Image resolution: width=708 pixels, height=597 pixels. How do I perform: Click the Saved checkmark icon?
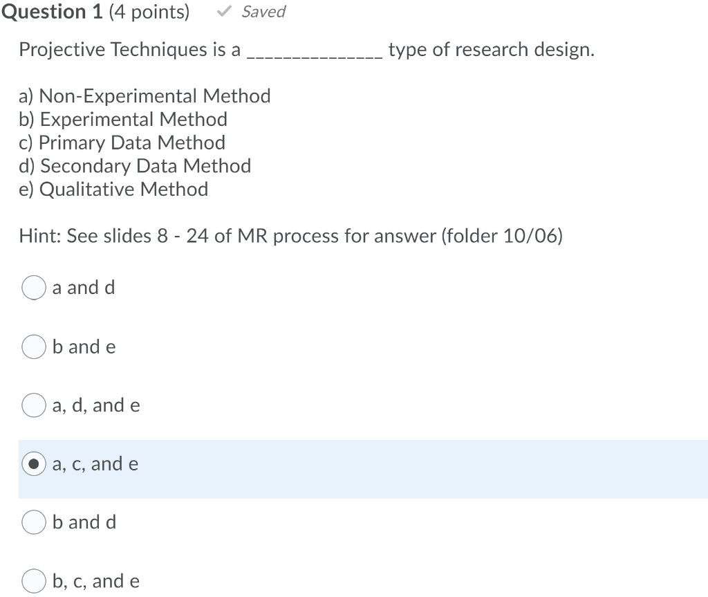tap(223, 11)
